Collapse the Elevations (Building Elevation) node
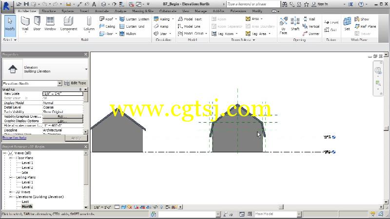Viewport: 390px width, 219px height. pos(11,197)
